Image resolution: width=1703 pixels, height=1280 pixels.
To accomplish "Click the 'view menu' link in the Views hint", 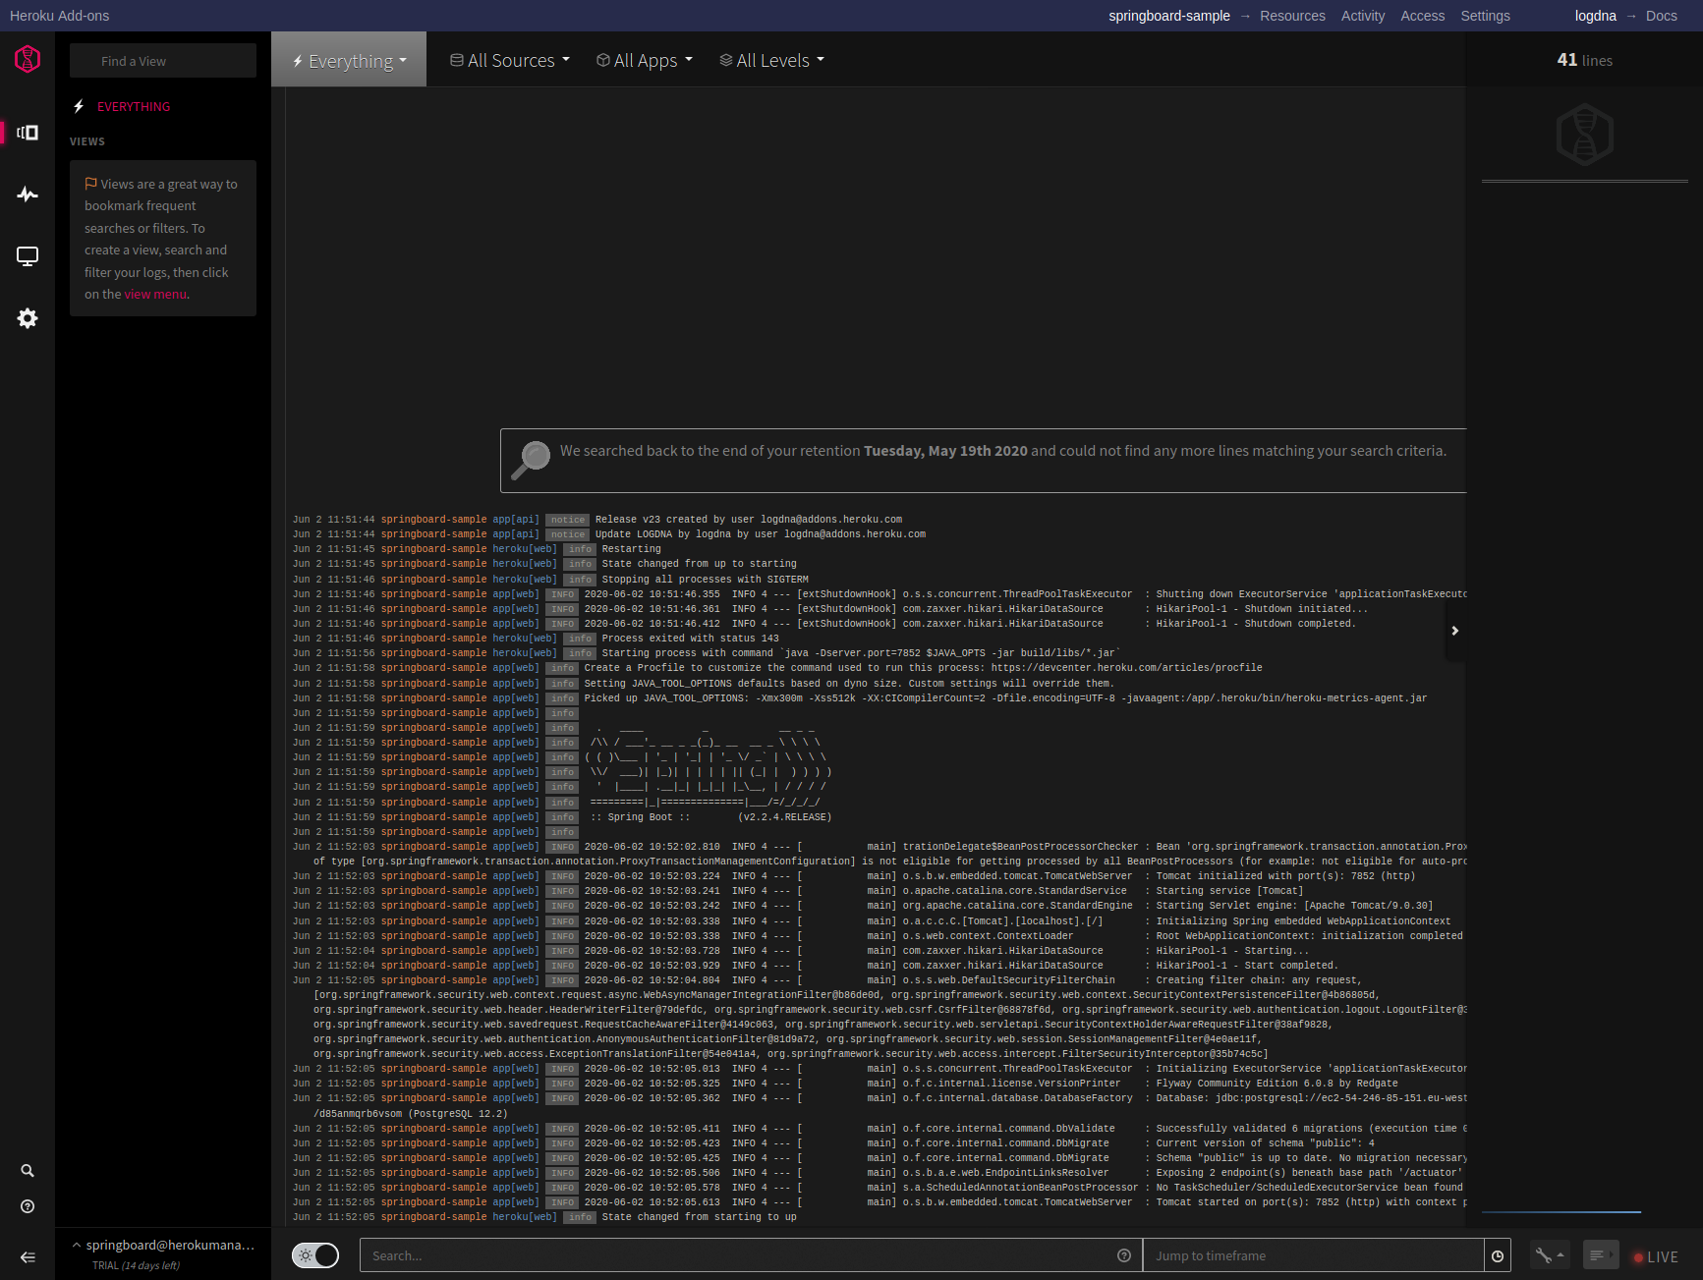I will (155, 294).
